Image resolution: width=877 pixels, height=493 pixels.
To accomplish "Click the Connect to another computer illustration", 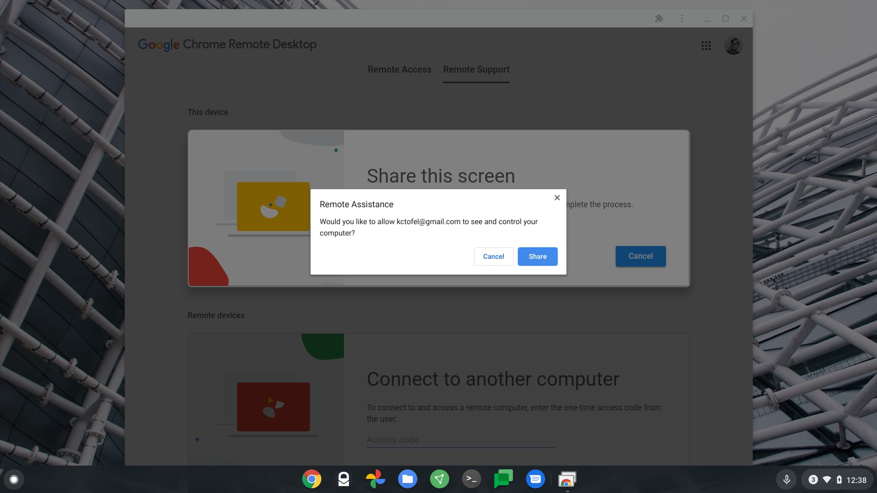I will (x=266, y=399).
